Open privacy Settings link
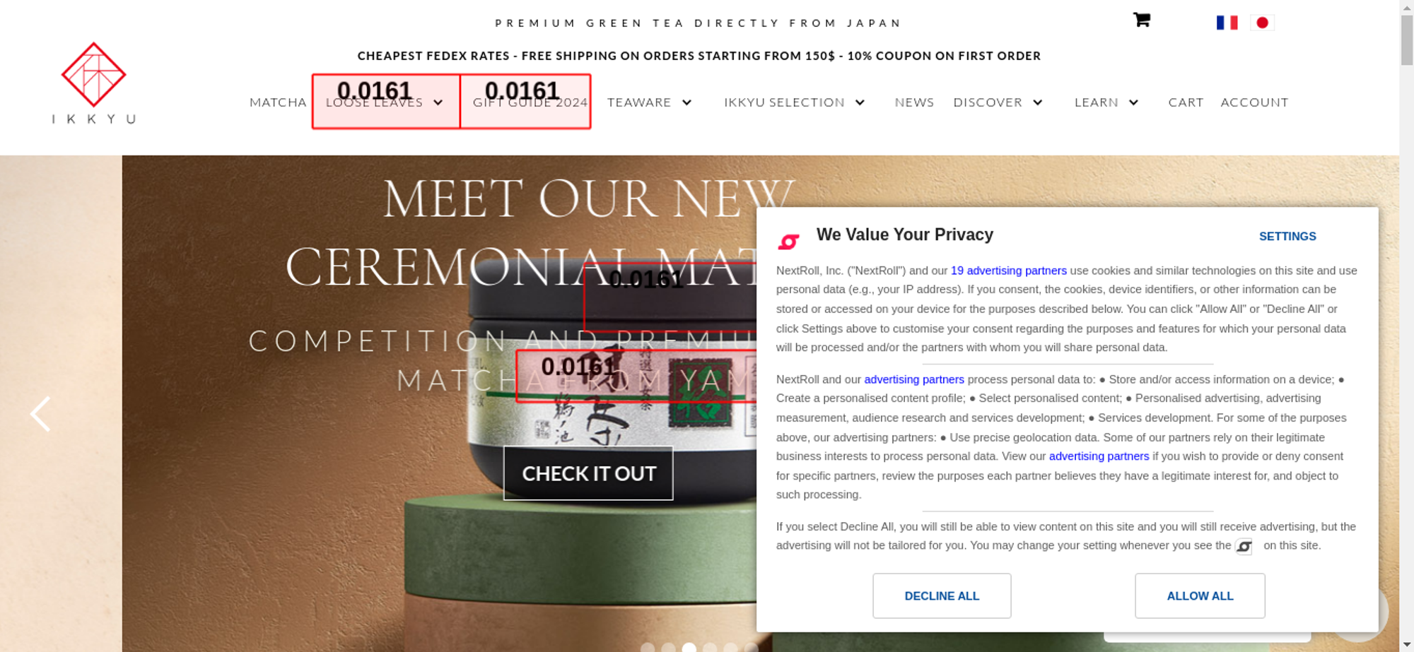The image size is (1414, 652). (x=1287, y=237)
